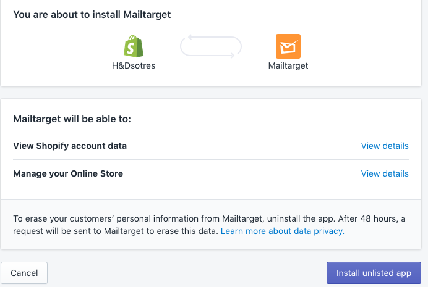Cancel the app installation
This screenshot has width=428, height=287.
click(24, 273)
